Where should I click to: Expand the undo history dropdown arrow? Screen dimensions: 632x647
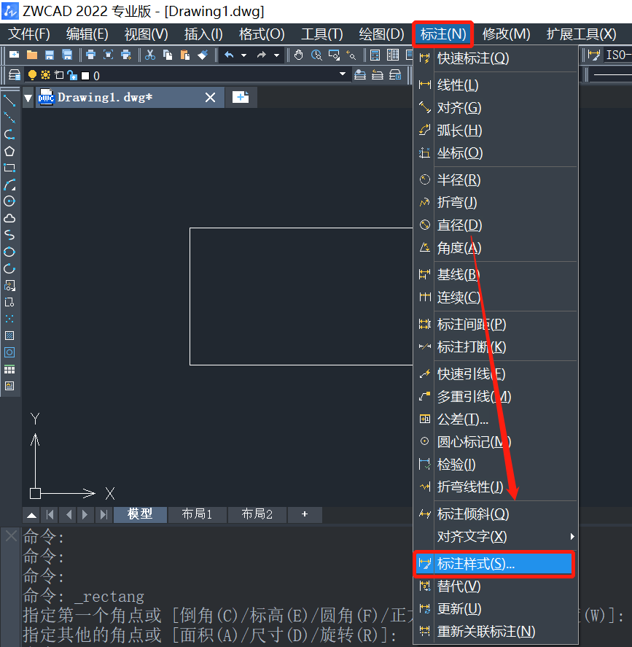(243, 55)
